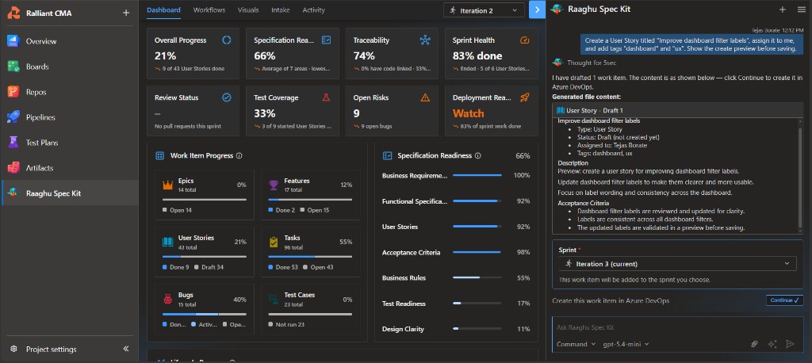Click the Test Readiness progress bar
The height and width of the screenshot is (363, 812).
[477, 304]
